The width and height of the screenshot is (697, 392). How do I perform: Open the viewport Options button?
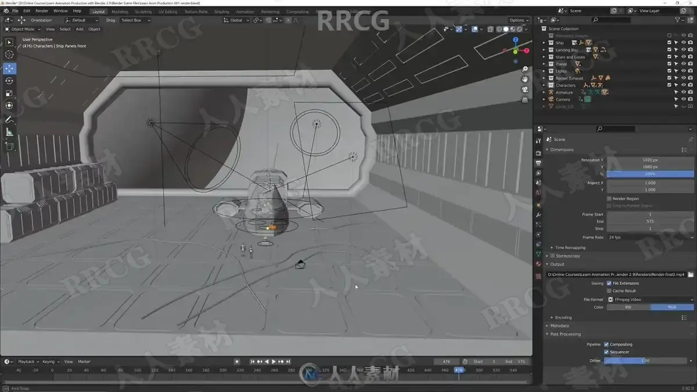point(518,20)
